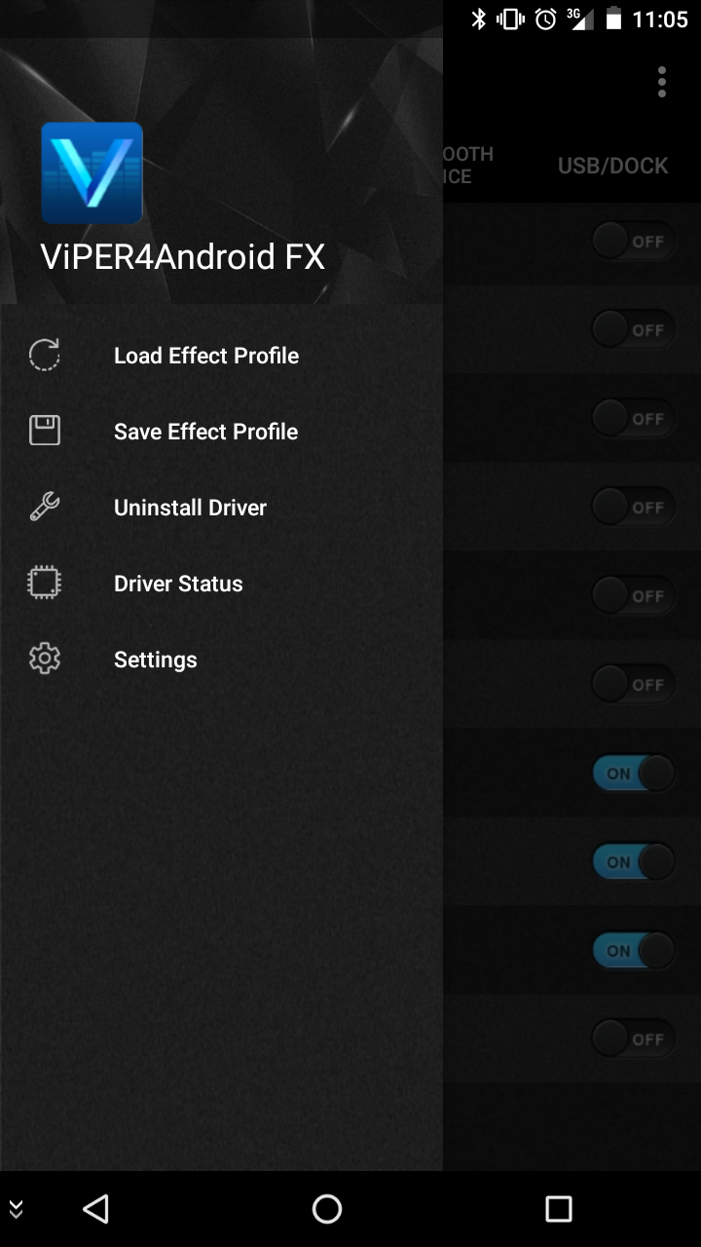The width and height of the screenshot is (701, 1247).
Task: Toggle the fourth OFF switch from top
Action: [x=634, y=508]
